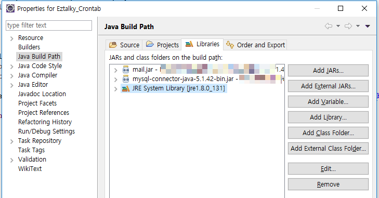This screenshot has height=198, width=379.
Task: Select Java Build Path in the tree
Action: click(39, 57)
